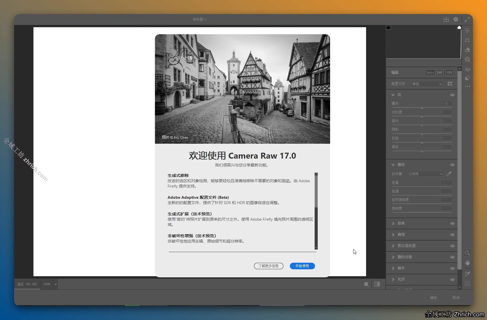Image resolution: width=487 pixels, height=320 pixels.
Task: Click the shadow clipping warning triangle
Action: tap(388, 28)
